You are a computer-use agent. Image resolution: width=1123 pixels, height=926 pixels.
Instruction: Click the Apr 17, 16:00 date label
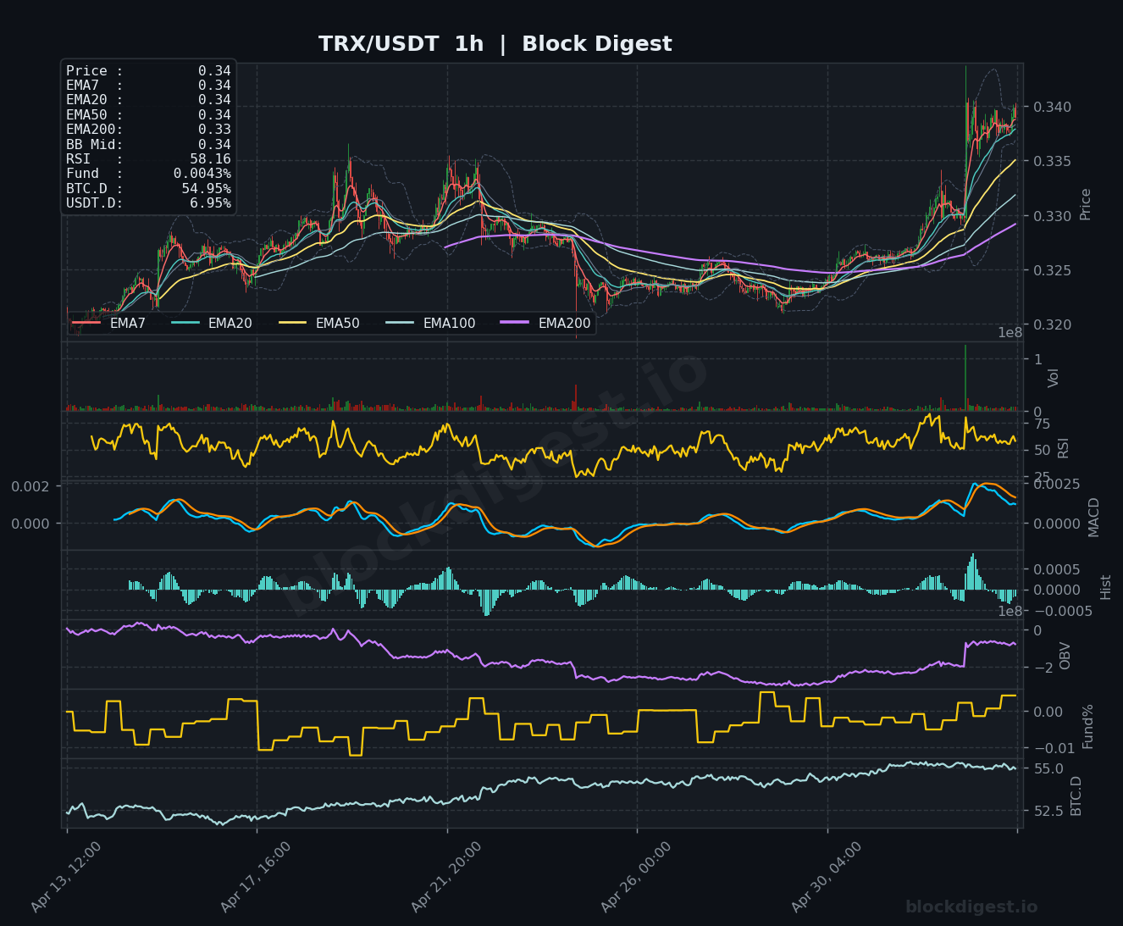pos(256,876)
